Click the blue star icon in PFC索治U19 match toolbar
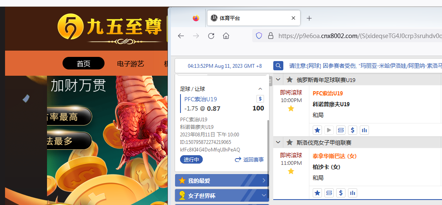The width and height of the screenshot is (442, 205). (317, 130)
